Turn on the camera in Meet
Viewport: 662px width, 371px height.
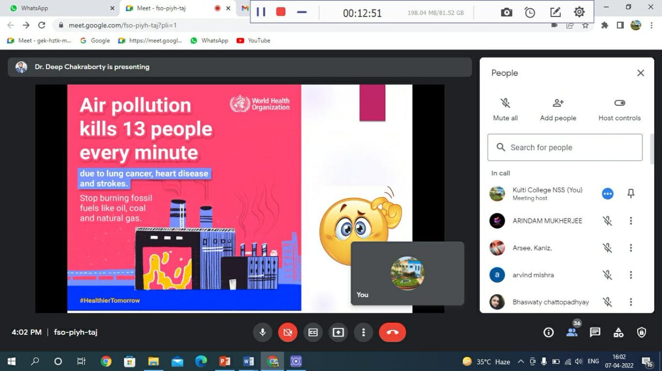tap(287, 332)
